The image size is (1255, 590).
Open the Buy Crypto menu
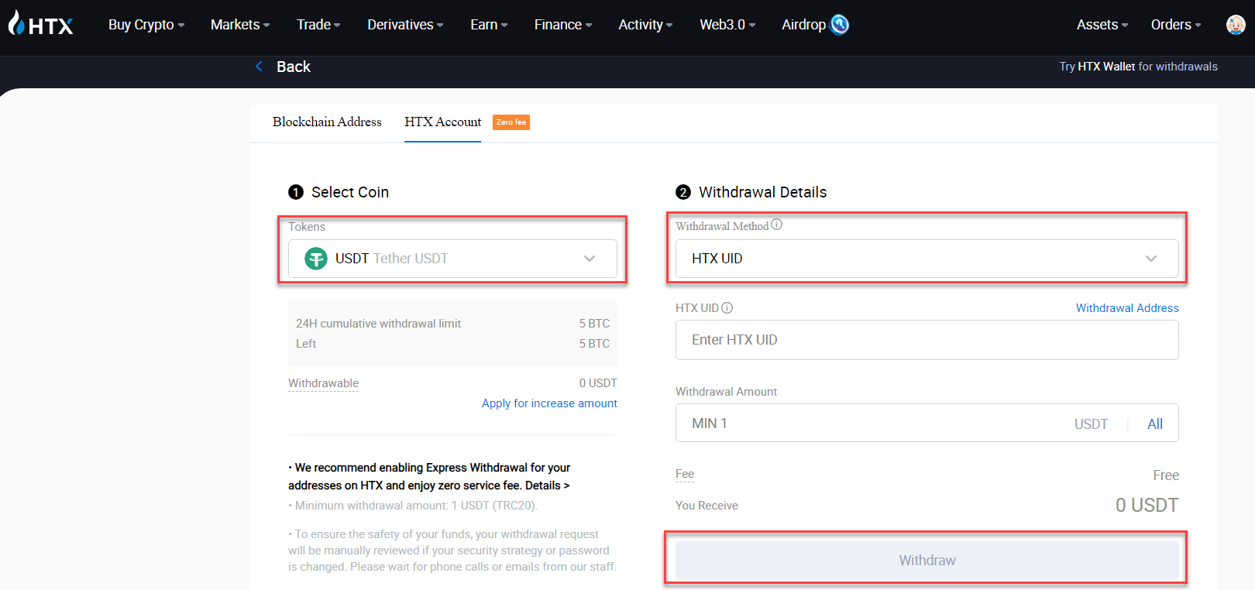pos(146,25)
